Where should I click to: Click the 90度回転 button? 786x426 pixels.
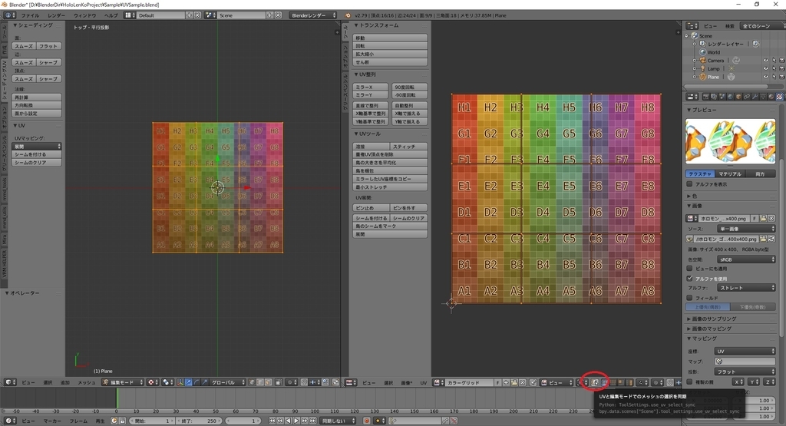point(409,88)
